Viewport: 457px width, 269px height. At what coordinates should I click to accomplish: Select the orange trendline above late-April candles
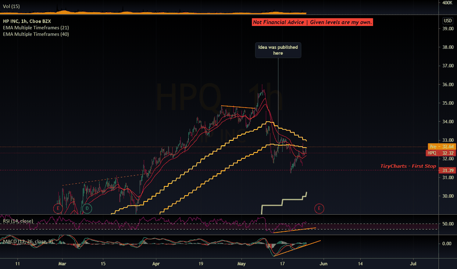coord(238,107)
